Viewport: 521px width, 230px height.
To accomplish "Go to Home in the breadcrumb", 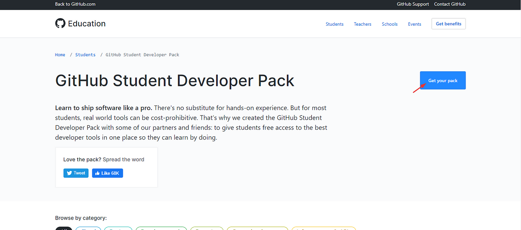I will (x=60, y=55).
